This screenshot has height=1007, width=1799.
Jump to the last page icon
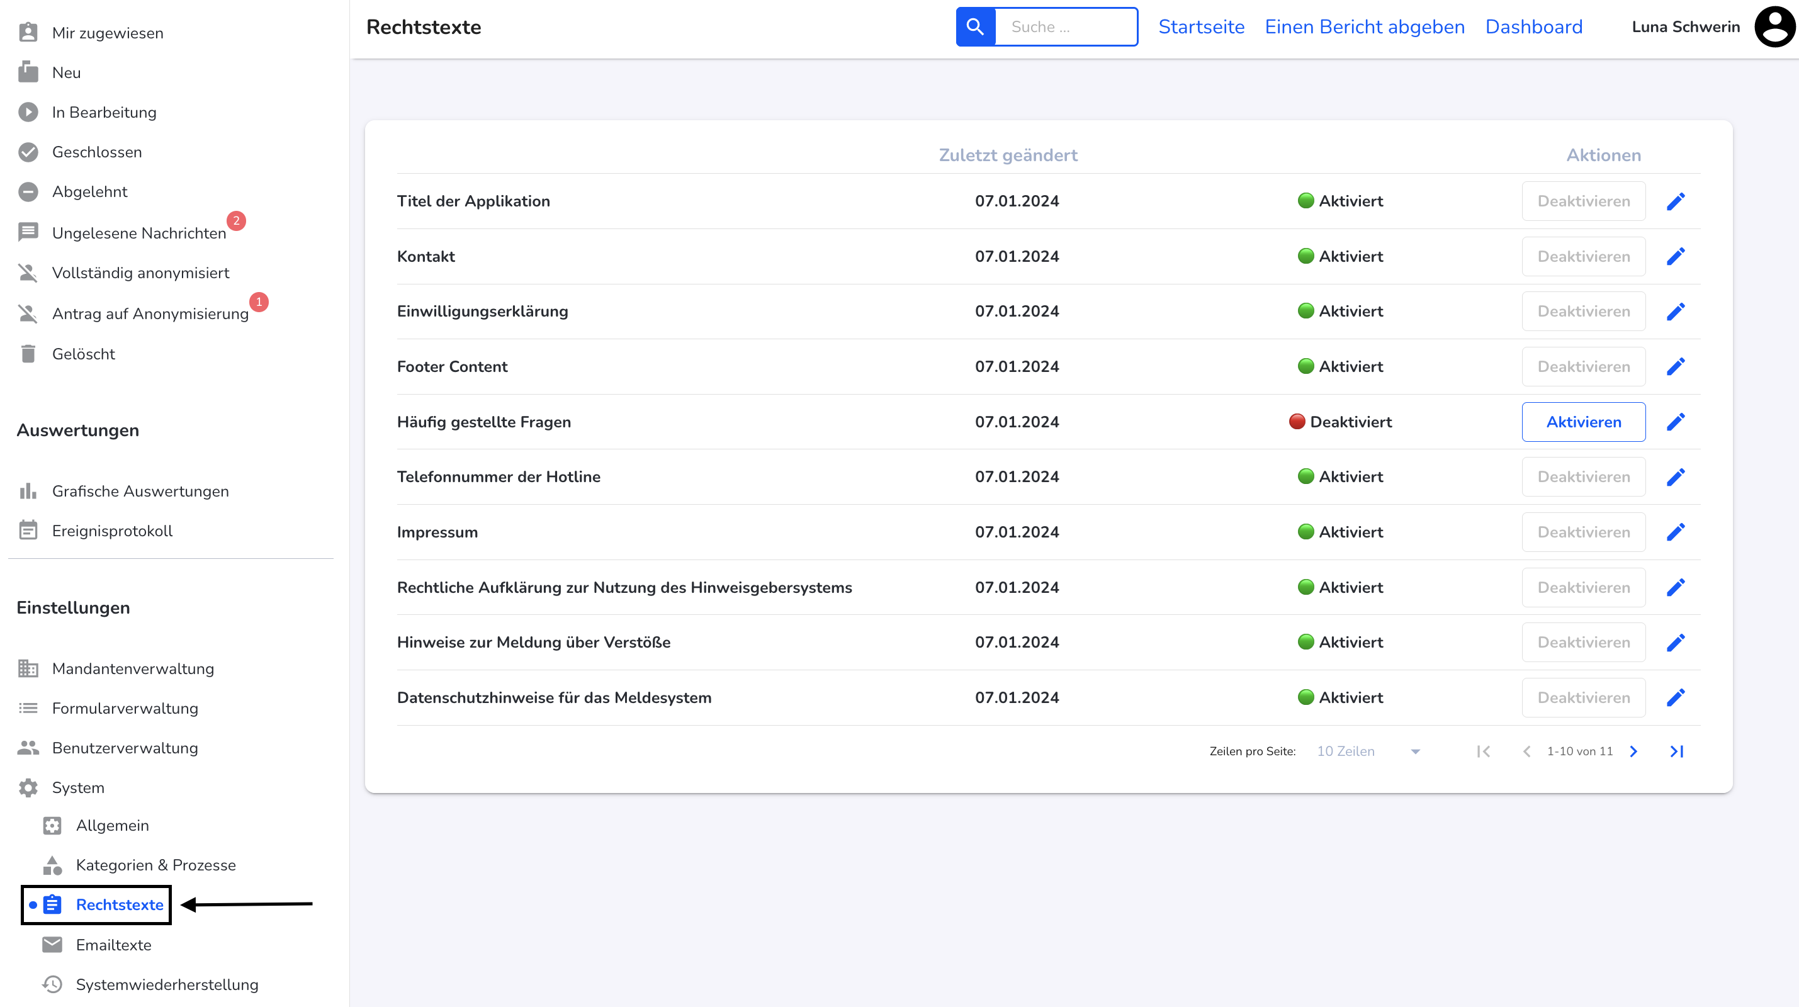coord(1676,751)
